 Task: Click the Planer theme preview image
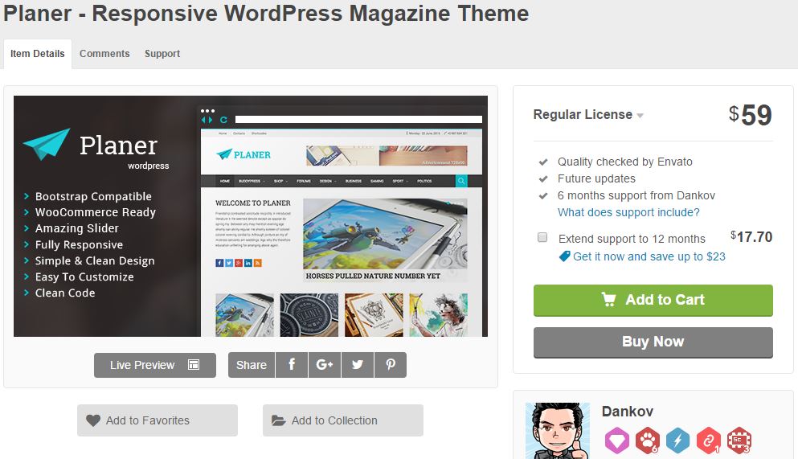click(x=251, y=215)
